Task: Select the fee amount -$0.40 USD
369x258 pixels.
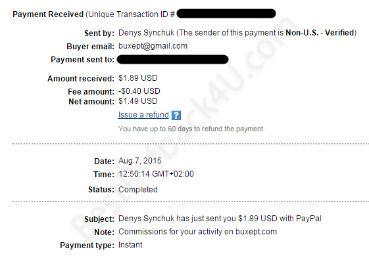Action: (x=139, y=91)
